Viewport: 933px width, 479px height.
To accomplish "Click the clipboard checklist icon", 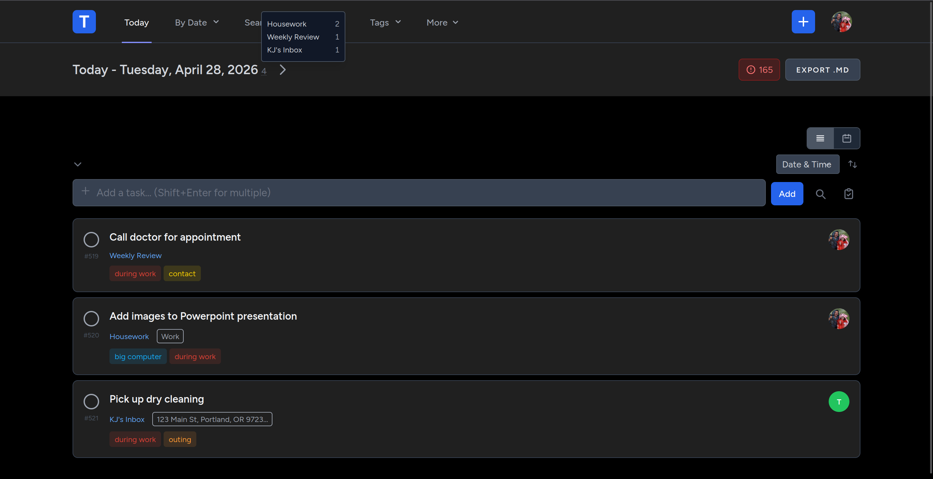I will [x=849, y=194].
